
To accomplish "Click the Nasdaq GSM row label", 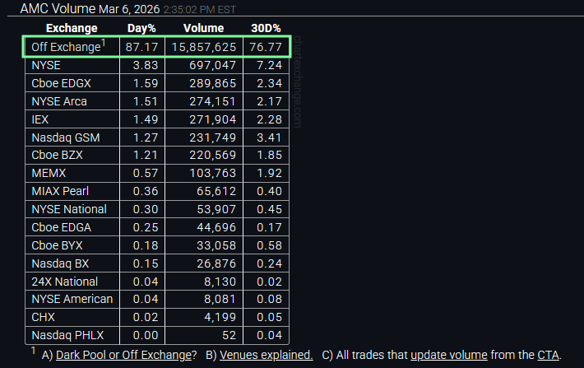I will tap(66, 137).
